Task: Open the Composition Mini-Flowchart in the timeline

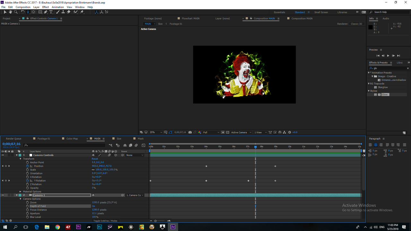Action: (110, 145)
